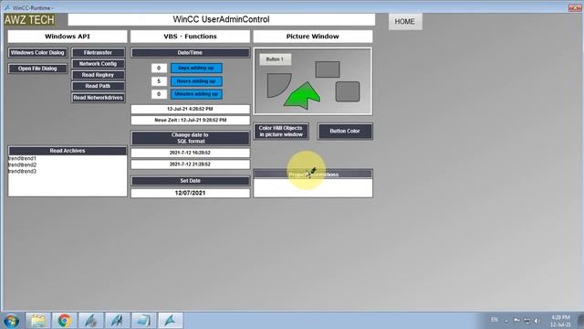
Task: Click the Read Regkey button
Action: [98, 75]
